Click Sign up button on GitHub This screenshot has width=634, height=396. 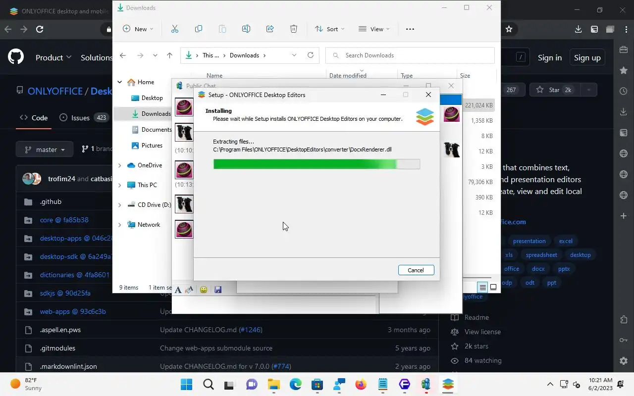coord(587,57)
